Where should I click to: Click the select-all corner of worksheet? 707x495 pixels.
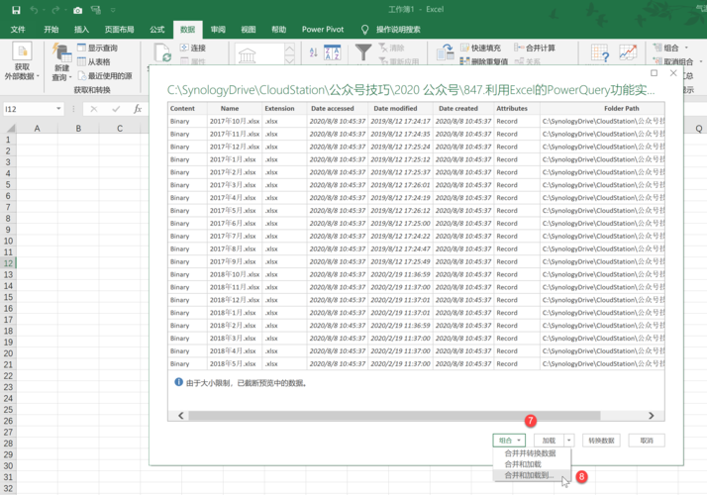point(9,128)
